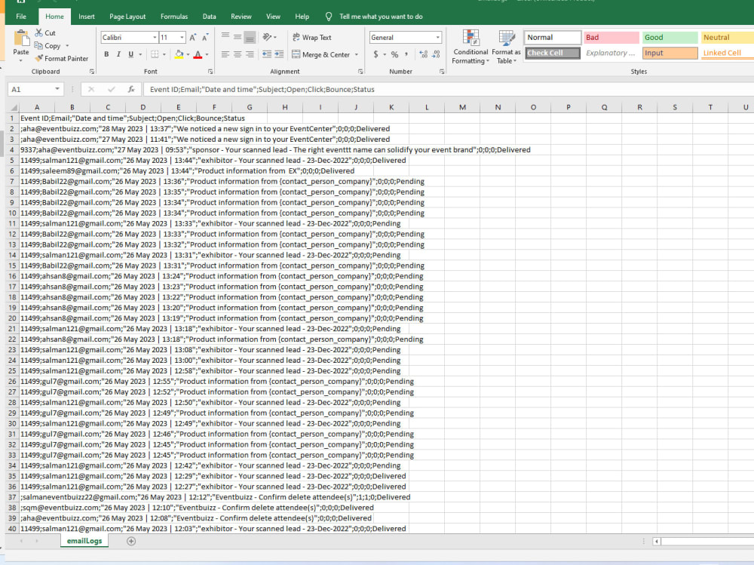Apply the Normal cell style
The height and width of the screenshot is (565, 754).
coord(552,38)
